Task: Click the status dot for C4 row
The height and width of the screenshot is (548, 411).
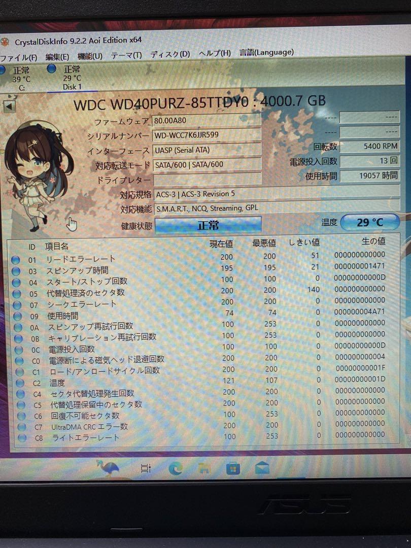Action: pyautogui.click(x=21, y=394)
